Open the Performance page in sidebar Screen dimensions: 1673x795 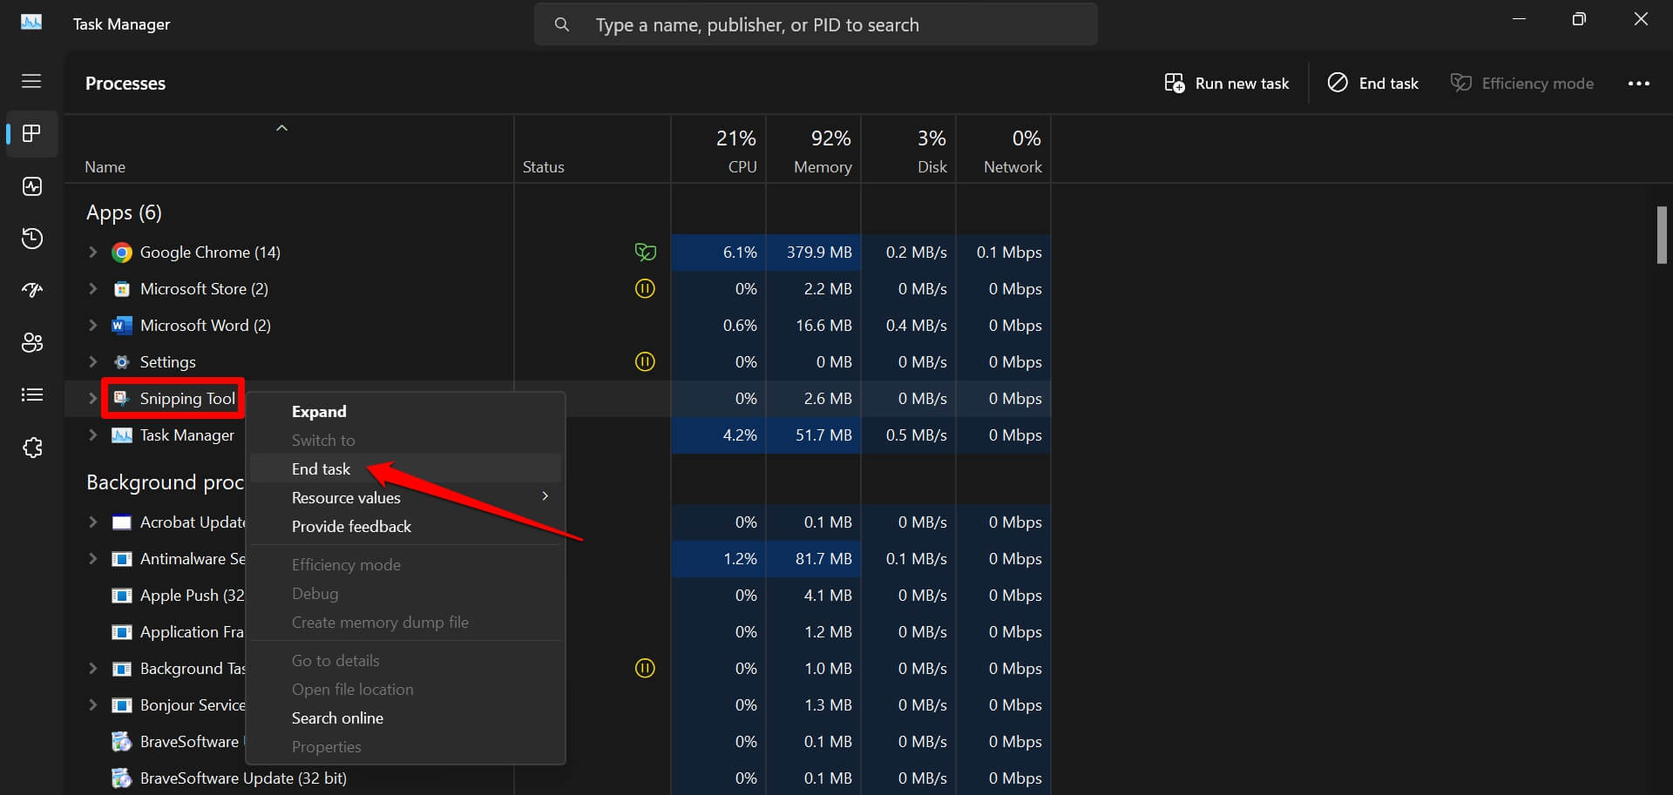click(x=32, y=186)
